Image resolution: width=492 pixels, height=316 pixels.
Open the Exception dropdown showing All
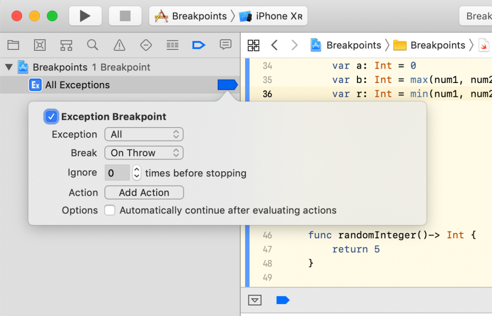[144, 134]
